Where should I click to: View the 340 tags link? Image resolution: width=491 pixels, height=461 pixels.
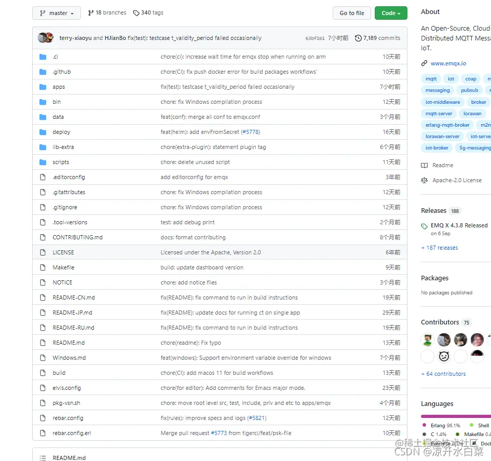tap(148, 13)
